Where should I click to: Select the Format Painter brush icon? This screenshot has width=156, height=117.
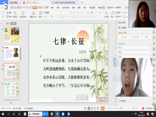pos(15,13)
